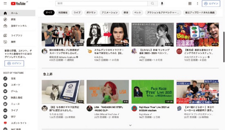The width and height of the screenshot is (225, 130).
Task: Select the 野球 filter chip
Action: [126, 12]
